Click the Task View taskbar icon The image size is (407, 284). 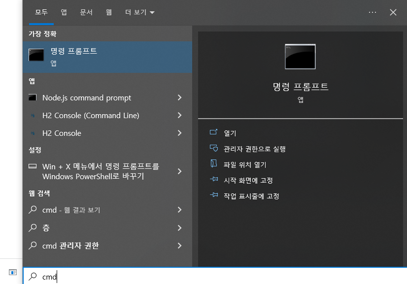click(x=13, y=272)
